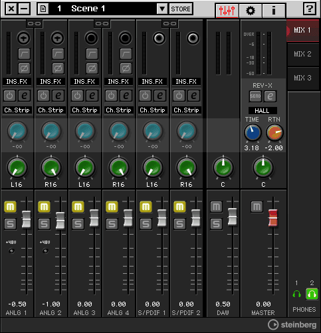Enable Ch.Strip power on ANLG 1

click(9, 96)
